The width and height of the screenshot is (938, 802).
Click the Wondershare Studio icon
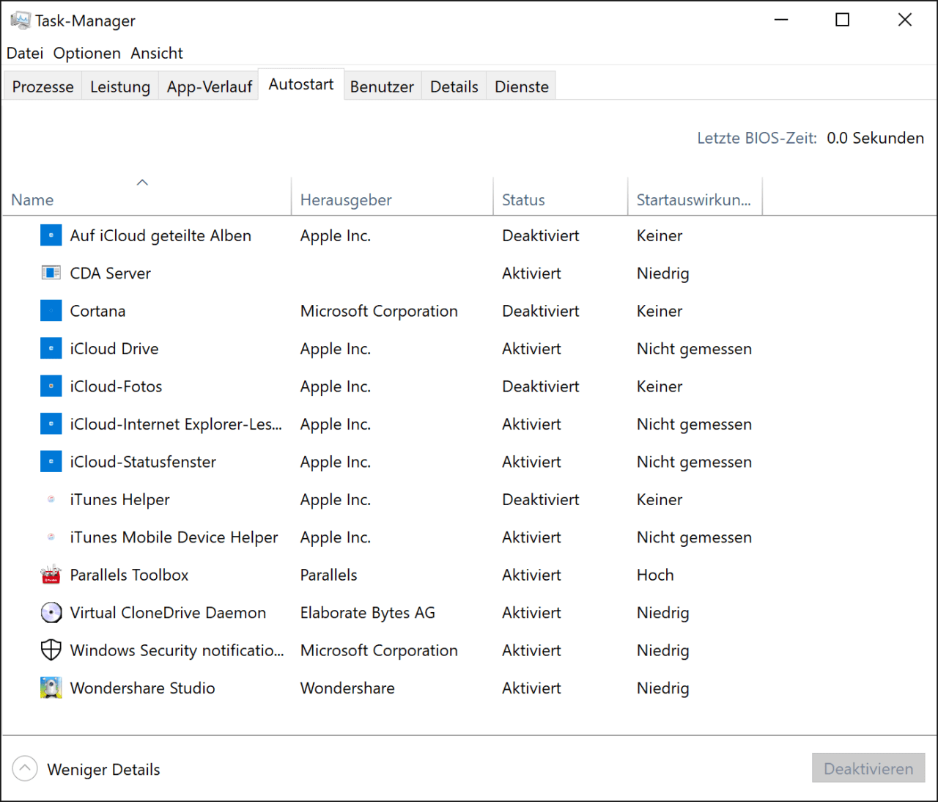click(x=51, y=688)
